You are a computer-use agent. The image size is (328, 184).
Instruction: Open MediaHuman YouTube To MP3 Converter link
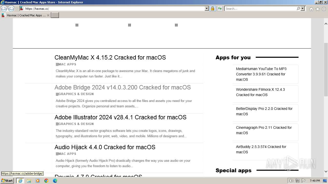[x=261, y=74]
